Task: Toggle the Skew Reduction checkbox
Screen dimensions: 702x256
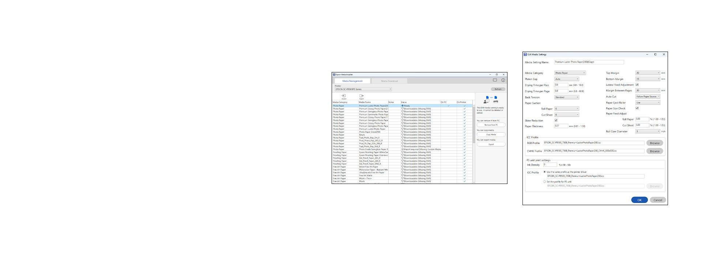Action: tap(556, 120)
